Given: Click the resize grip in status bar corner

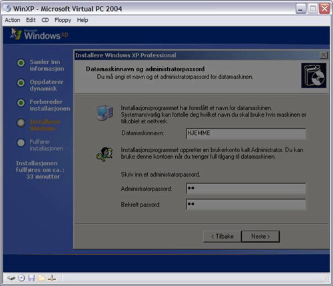Looking at the screenshot, I should point(326,279).
